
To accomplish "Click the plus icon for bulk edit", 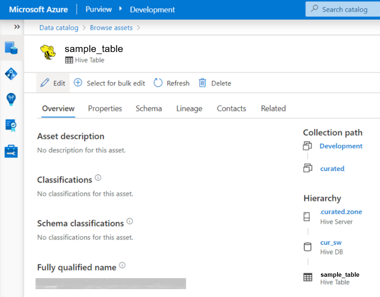I will (78, 82).
